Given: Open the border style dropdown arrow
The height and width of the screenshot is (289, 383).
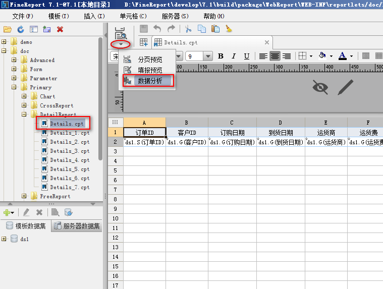Looking at the screenshot, I should pyautogui.click(x=311, y=56).
